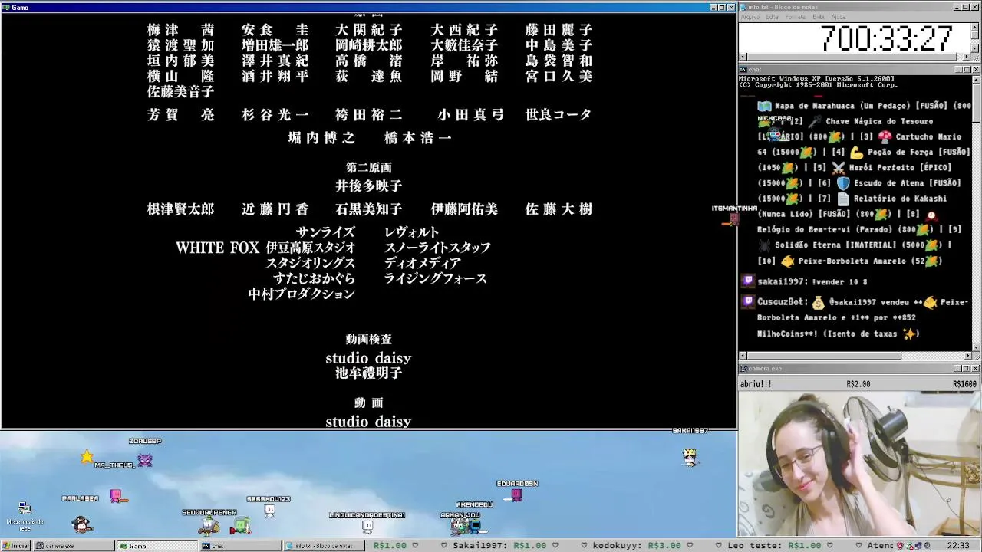Click the cmd icon in chat title bar
The height and width of the screenshot is (552, 982).
click(744, 70)
